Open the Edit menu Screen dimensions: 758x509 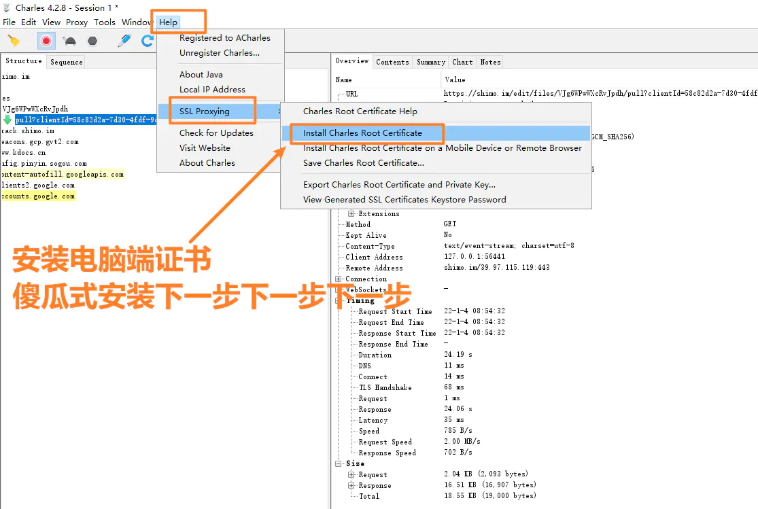tap(29, 22)
